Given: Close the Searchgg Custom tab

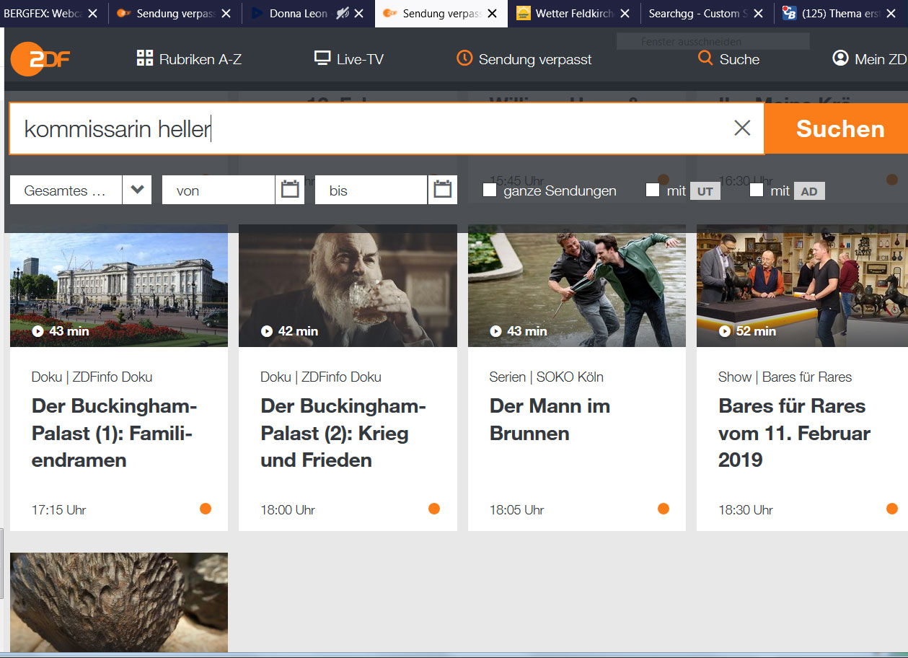Looking at the screenshot, I should (759, 14).
